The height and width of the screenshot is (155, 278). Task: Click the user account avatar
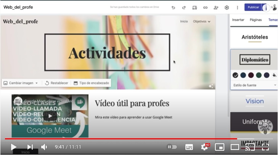[275, 8]
